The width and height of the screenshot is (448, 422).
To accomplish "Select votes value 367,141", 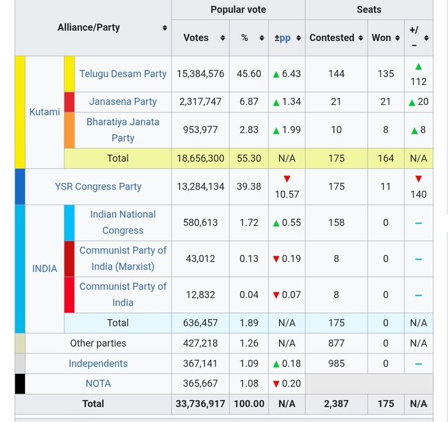I will pos(200,363).
